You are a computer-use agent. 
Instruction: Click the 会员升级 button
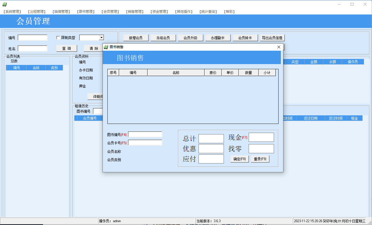(x=190, y=38)
